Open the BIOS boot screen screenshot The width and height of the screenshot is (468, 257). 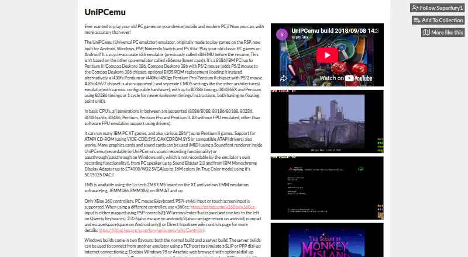pyautogui.click(x=327, y=188)
